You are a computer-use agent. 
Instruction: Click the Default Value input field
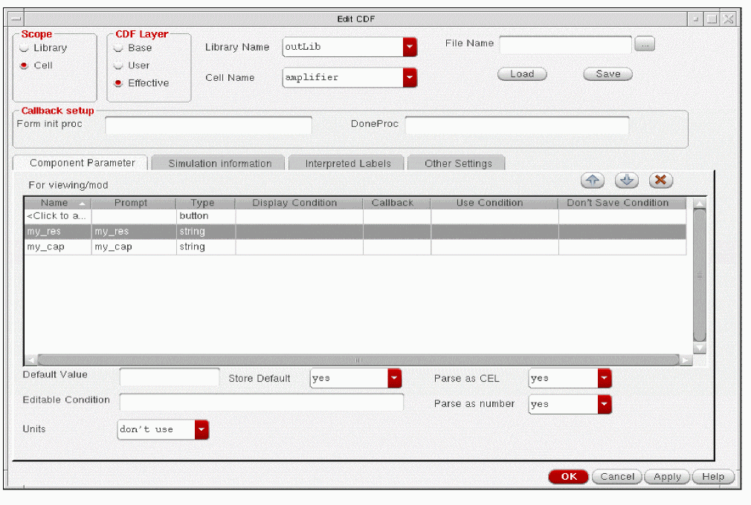[170, 377]
